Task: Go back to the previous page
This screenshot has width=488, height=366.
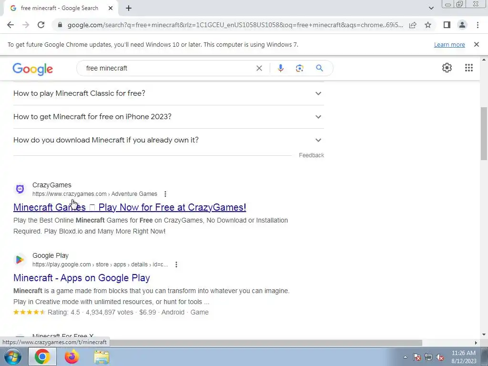Action: coord(10,25)
